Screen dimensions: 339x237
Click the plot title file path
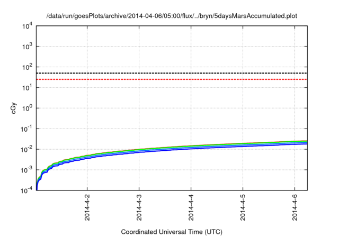point(172,16)
